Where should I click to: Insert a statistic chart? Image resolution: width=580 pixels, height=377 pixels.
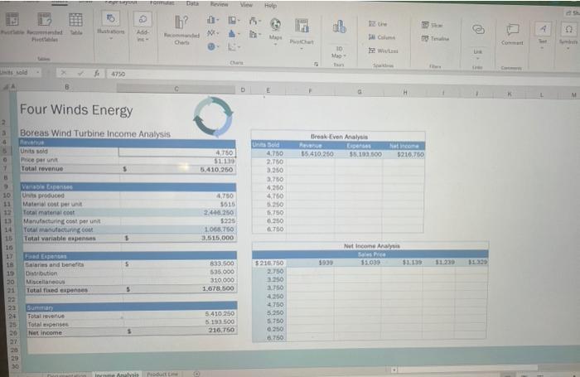233,34
